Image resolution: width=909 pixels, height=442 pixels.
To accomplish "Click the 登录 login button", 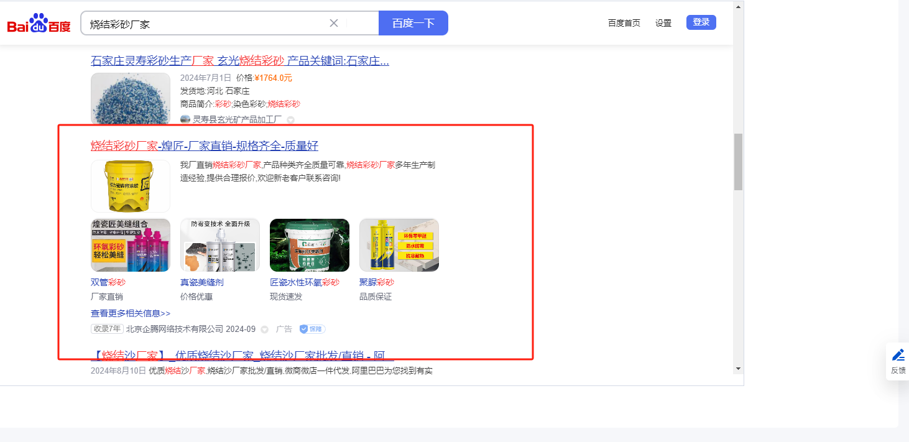I will tap(701, 22).
